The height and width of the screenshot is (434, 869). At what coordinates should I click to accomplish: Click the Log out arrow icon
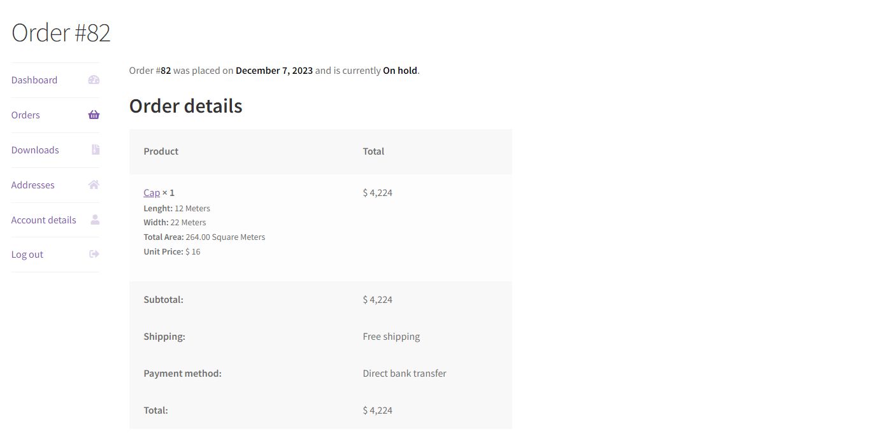tap(94, 254)
